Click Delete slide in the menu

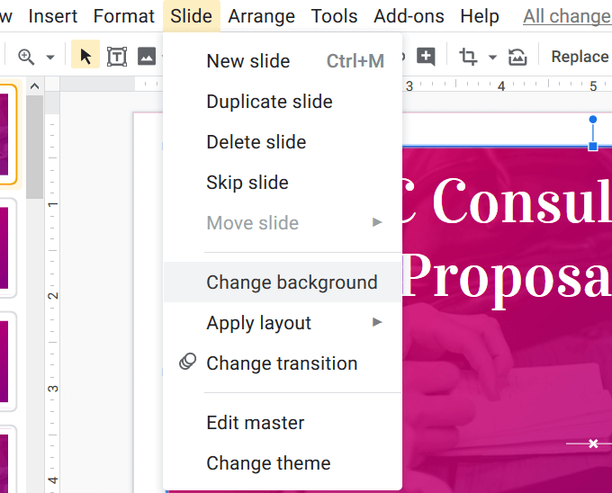click(256, 142)
